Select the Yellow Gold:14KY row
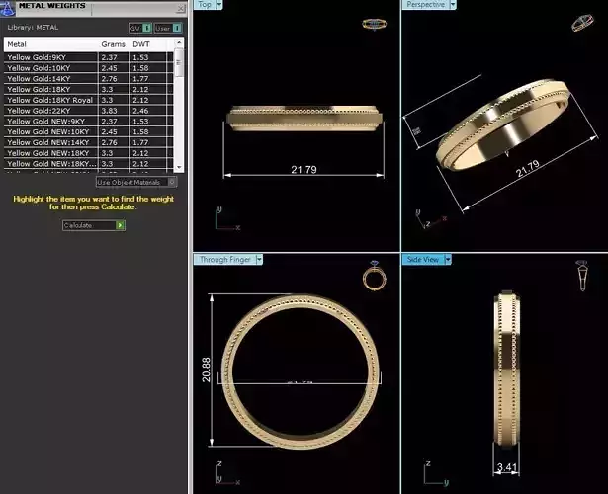Image resolution: width=608 pixels, height=494 pixels. point(88,79)
